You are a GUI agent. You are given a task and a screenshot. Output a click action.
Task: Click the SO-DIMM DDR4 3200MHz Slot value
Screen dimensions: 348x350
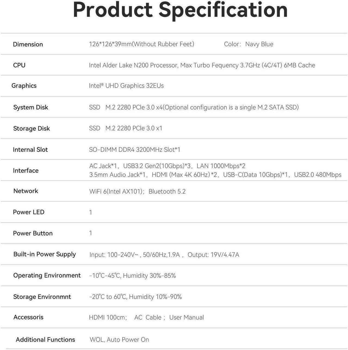(x=135, y=149)
